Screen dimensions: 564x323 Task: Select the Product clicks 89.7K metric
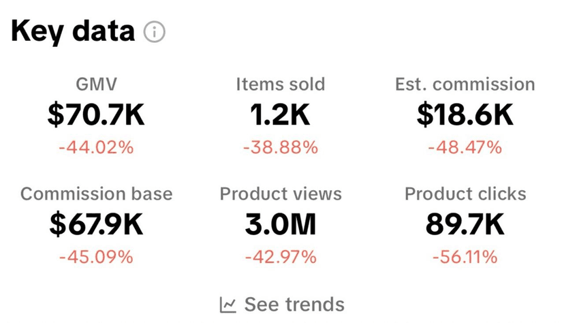[x=465, y=225]
